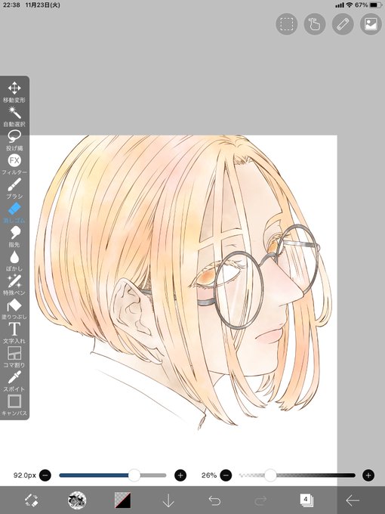Open the color swatch square
The image size is (385, 514).
point(123,500)
